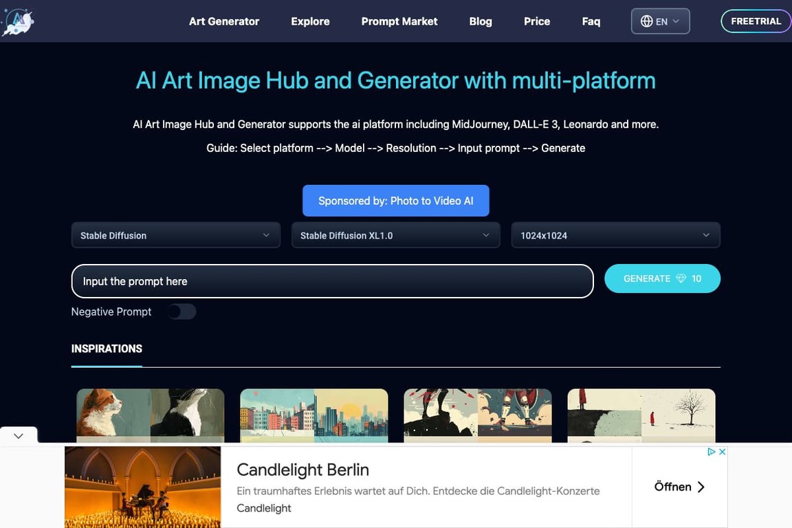
Task: Go to the Explore page
Action: [x=310, y=21]
